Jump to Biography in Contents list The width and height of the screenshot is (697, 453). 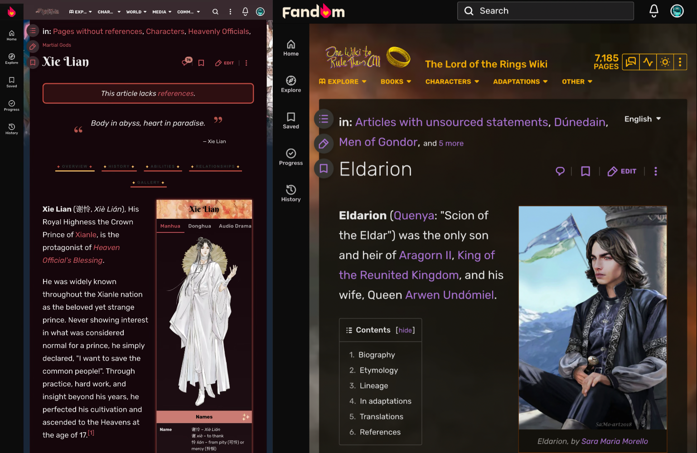pyautogui.click(x=377, y=355)
